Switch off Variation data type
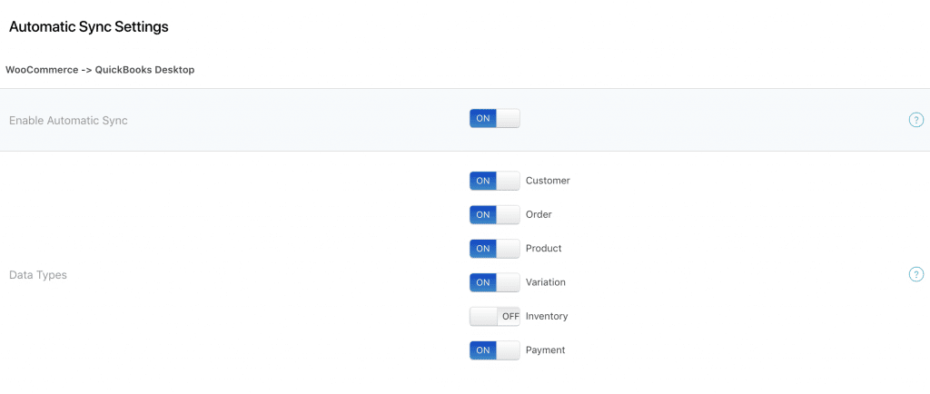The height and width of the screenshot is (394, 930). pyautogui.click(x=495, y=282)
